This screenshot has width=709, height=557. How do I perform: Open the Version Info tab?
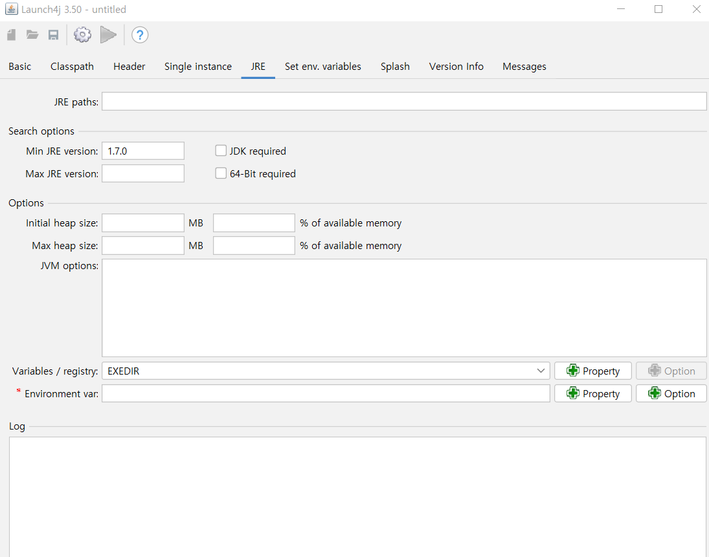(456, 67)
